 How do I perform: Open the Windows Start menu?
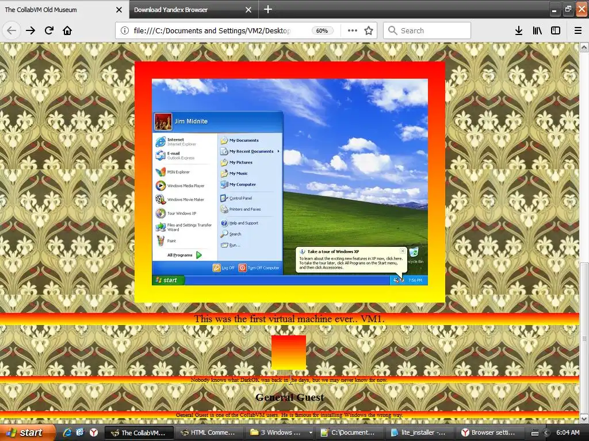28,432
